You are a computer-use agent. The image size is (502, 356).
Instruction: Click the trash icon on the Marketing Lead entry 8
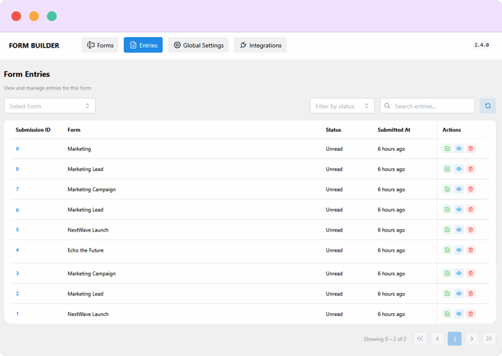click(x=470, y=168)
